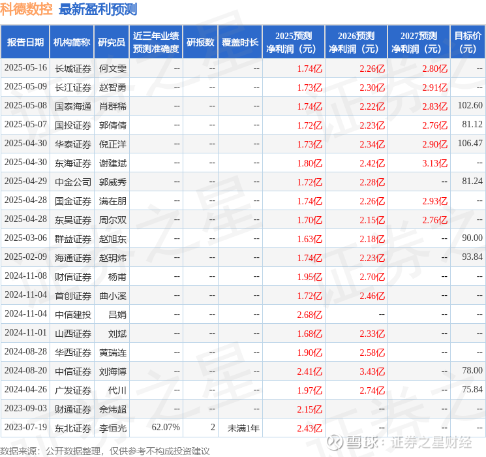Select 长城证券 institution cell
This screenshot has width=486, height=457.
coord(73,69)
